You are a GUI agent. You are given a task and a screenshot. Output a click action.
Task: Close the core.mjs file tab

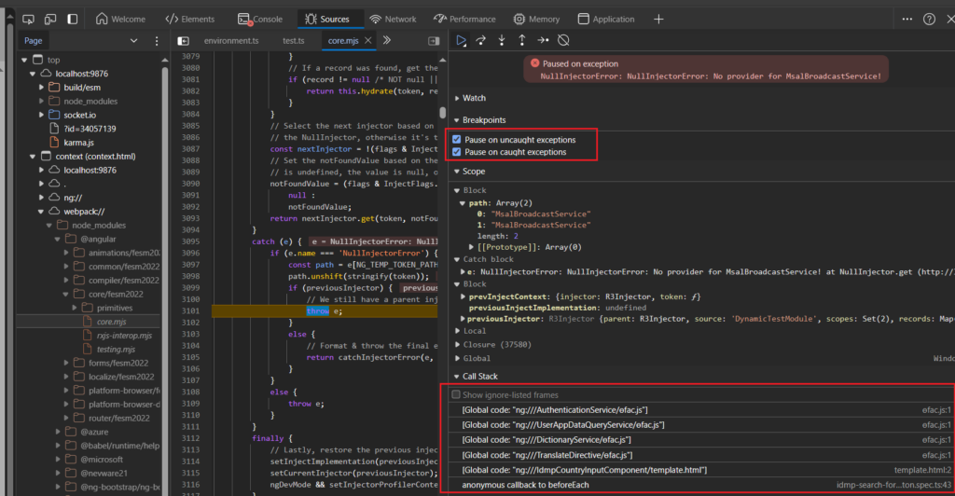click(x=367, y=40)
